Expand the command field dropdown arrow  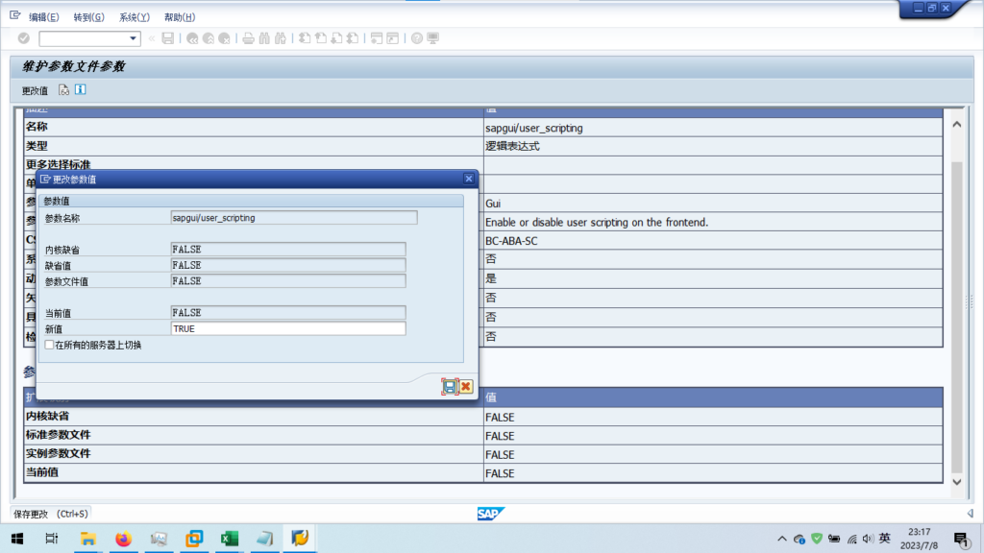tap(134, 38)
